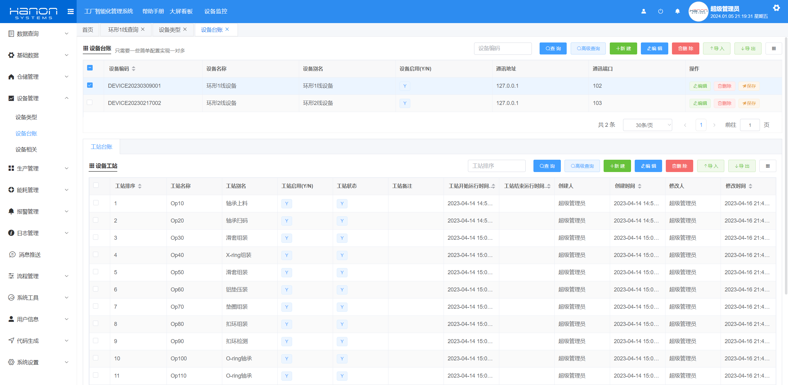The image size is (788, 385).
Task: Close the 设备类型 tab
Action: point(185,29)
